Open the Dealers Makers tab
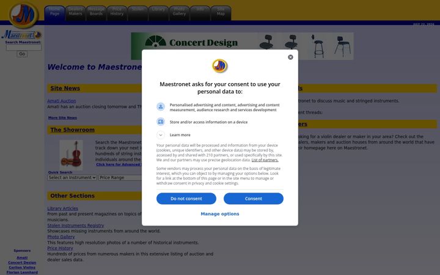The height and width of the screenshot is (275, 440). click(x=75, y=13)
